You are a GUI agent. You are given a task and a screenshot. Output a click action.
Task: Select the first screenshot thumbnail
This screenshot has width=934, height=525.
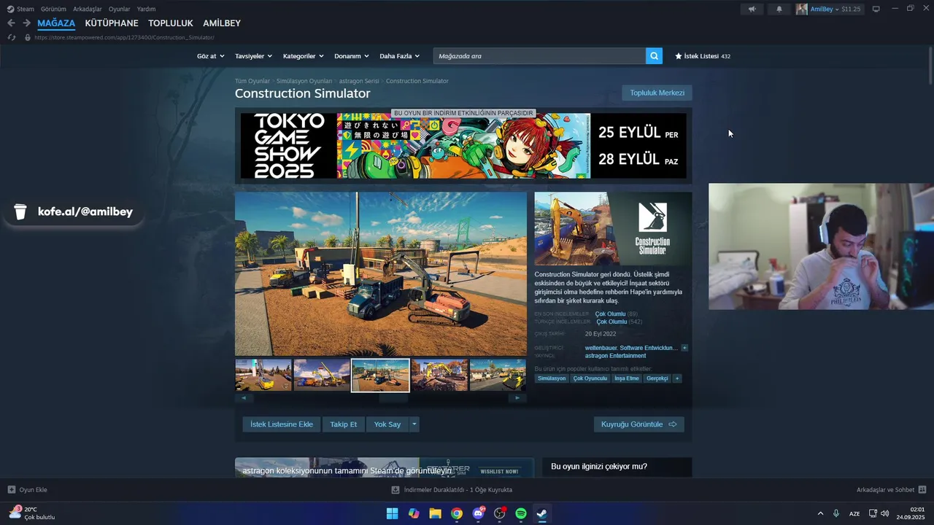[263, 375]
